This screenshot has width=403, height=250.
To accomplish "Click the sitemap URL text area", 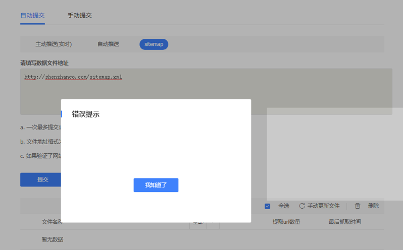I will 202,91.
